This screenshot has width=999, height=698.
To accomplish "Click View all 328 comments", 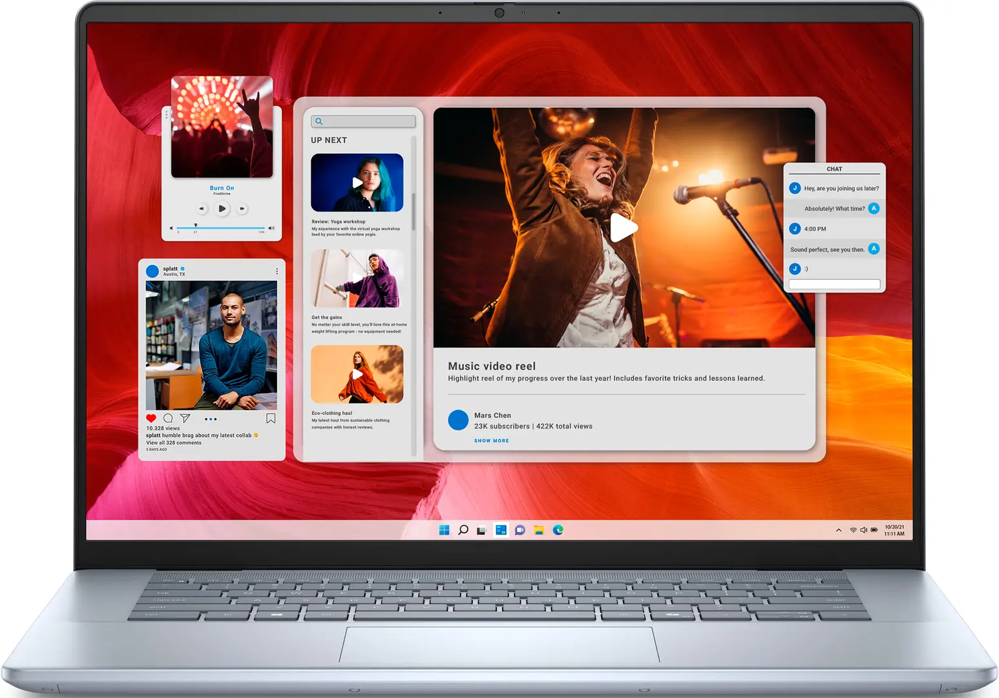I will [x=174, y=443].
